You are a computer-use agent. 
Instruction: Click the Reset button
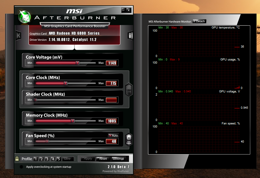103,159
